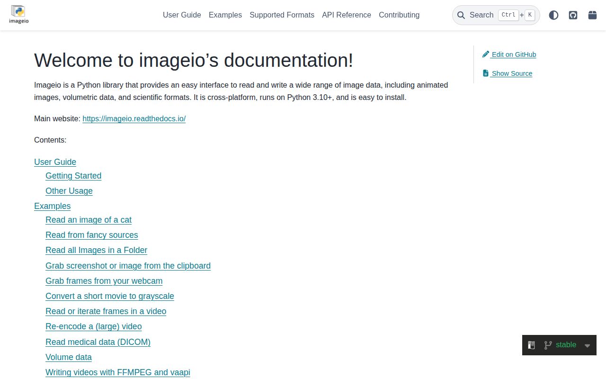Open Convert a short movie to grayscale
Image resolution: width=606 pixels, height=379 pixels.
click(x=110, y=296)
